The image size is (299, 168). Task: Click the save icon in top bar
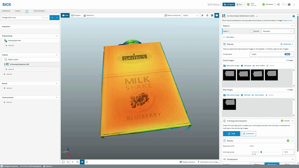(x=289, y=4)
